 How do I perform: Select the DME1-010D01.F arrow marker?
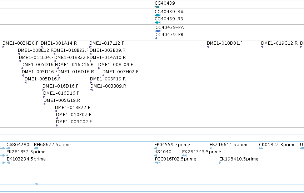tap(208, 47)
